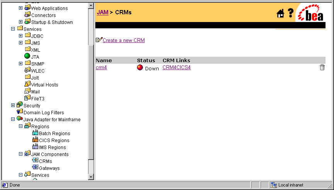Click the Security lock icon
Viewport: 334px width, 190px height.
tap(20, 105)
